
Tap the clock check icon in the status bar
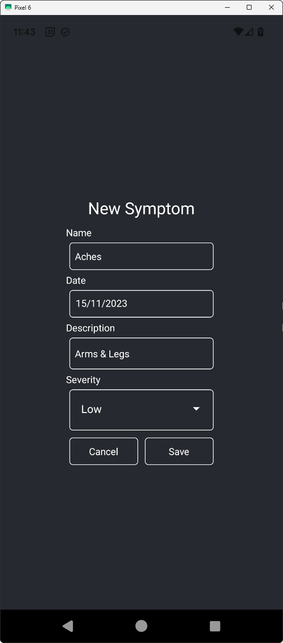click(65, 31)
